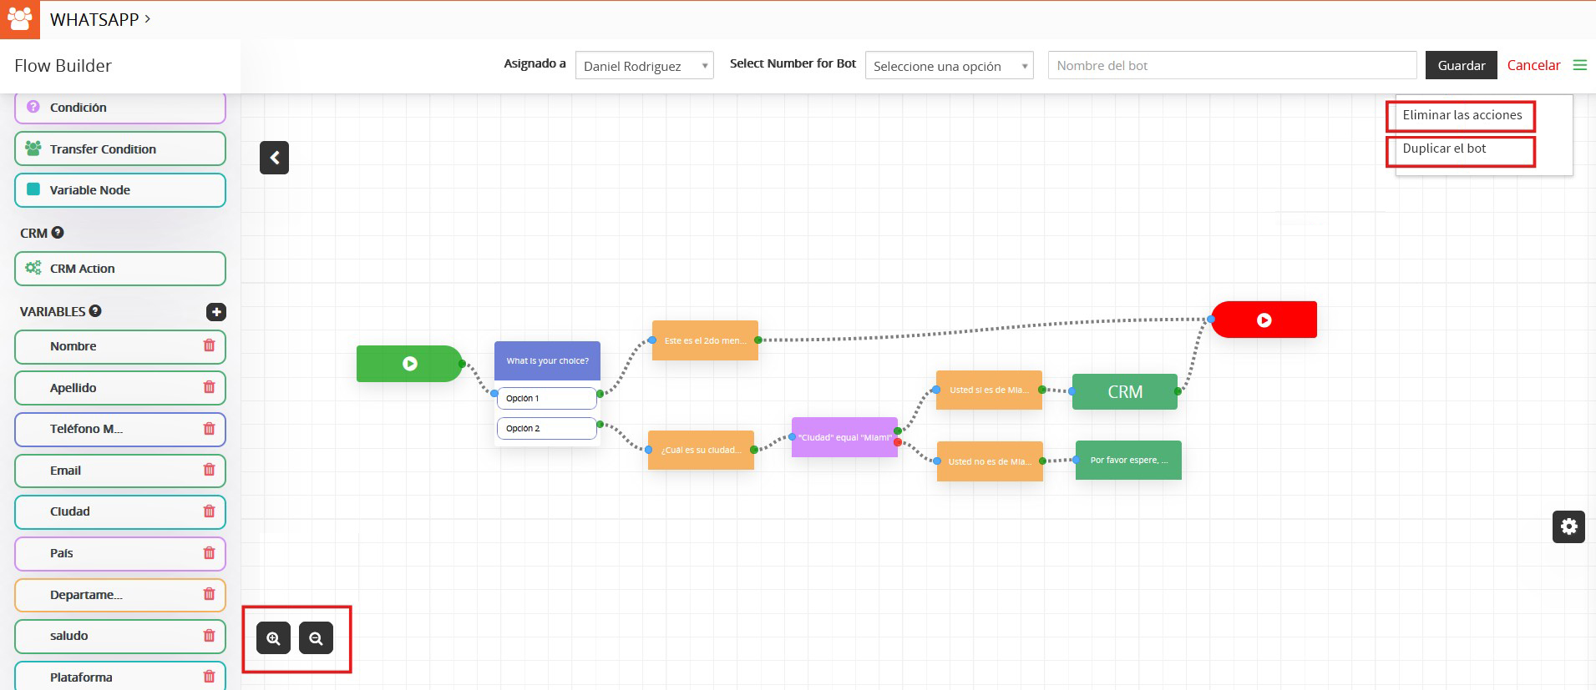Delete the Email variable via trash icon
The image size is (1596, 690).
point(209,471)
